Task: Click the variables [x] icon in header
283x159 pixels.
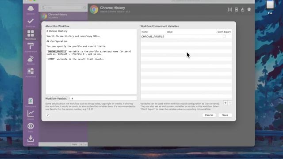Action: click(x=230, y=10)
